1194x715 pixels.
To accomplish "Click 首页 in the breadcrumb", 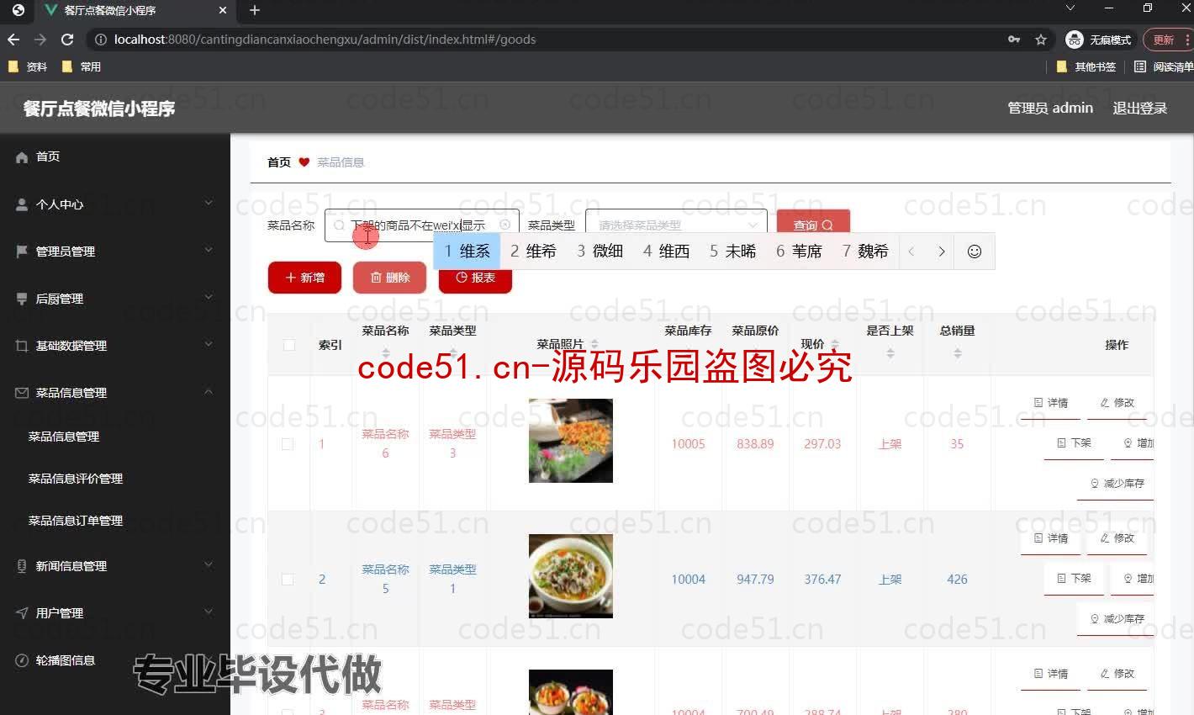I will point(279,162).
